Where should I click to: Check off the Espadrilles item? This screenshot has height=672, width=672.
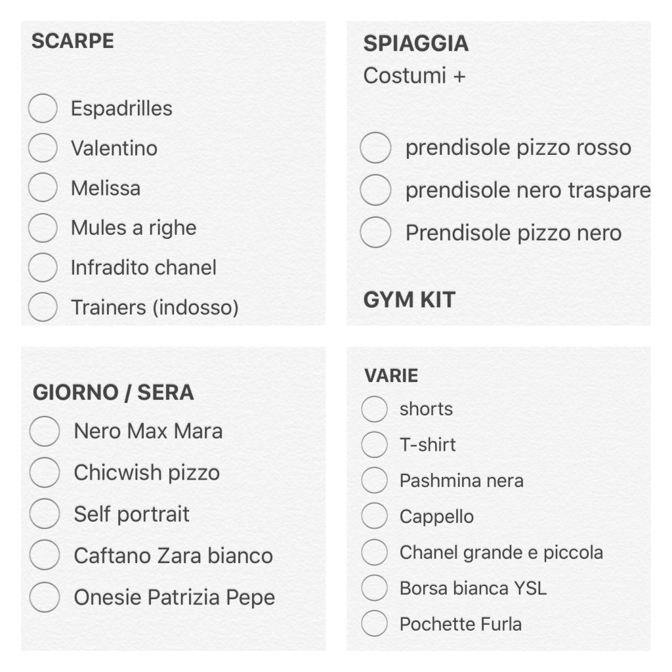point(43,108)
